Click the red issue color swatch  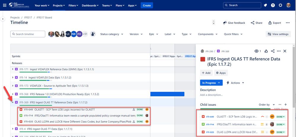click(203, 59)
